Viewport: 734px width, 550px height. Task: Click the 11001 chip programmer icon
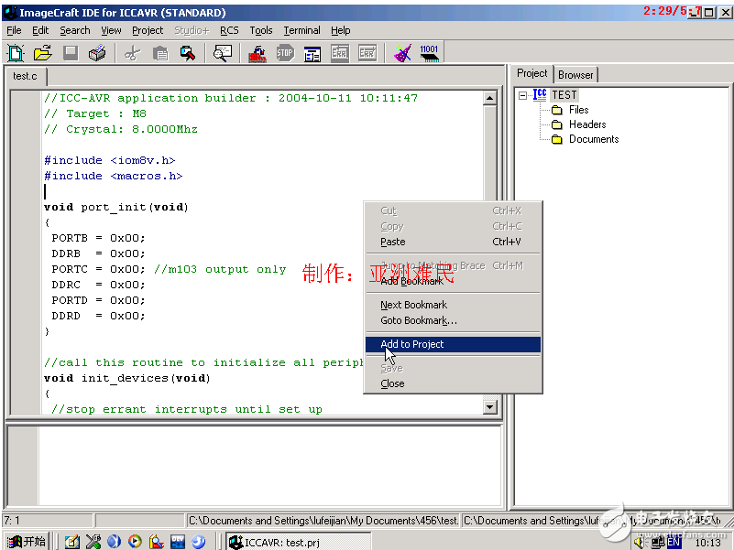tap(429, 53)
